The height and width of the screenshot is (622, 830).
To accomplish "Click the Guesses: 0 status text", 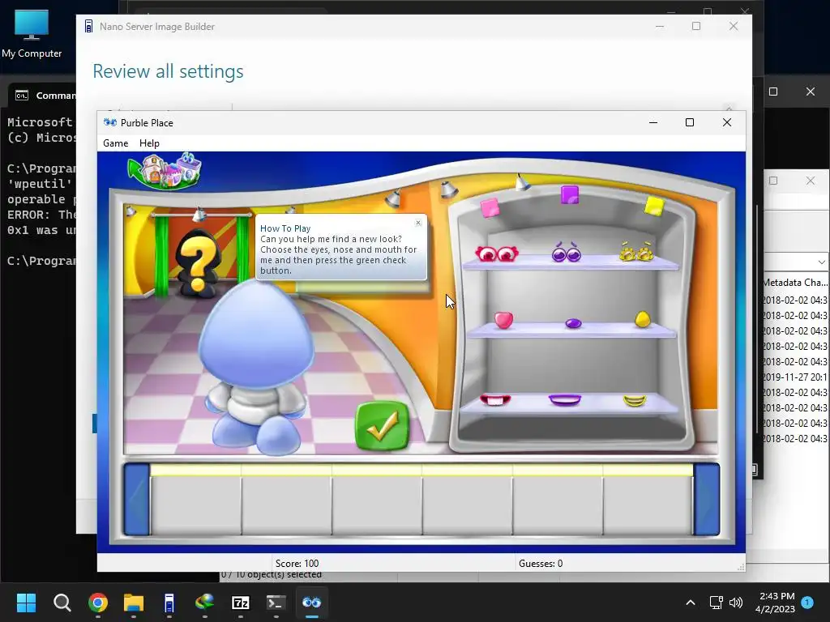I will coord(541,564).
